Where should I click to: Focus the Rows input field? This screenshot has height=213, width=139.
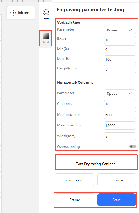pyautogui.click(x=120, y=40)
